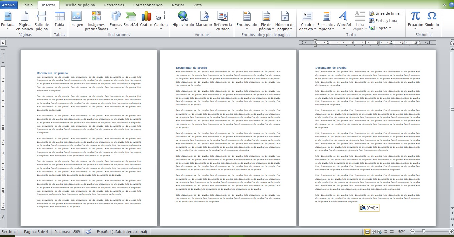This screenshot has width=454, height=237.
Task: Open the SmartArt gallery
Action: coord(131,21)
